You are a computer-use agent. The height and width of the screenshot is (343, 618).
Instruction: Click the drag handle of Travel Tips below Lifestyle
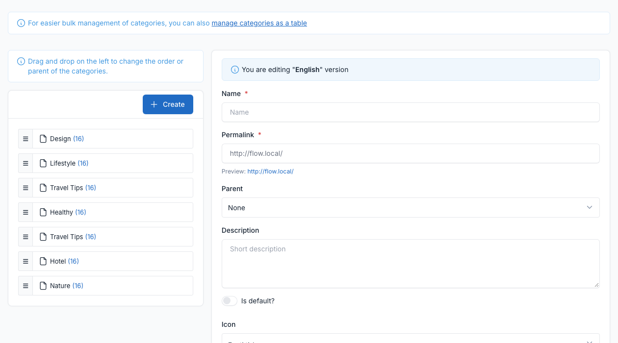tap(26, 188)
